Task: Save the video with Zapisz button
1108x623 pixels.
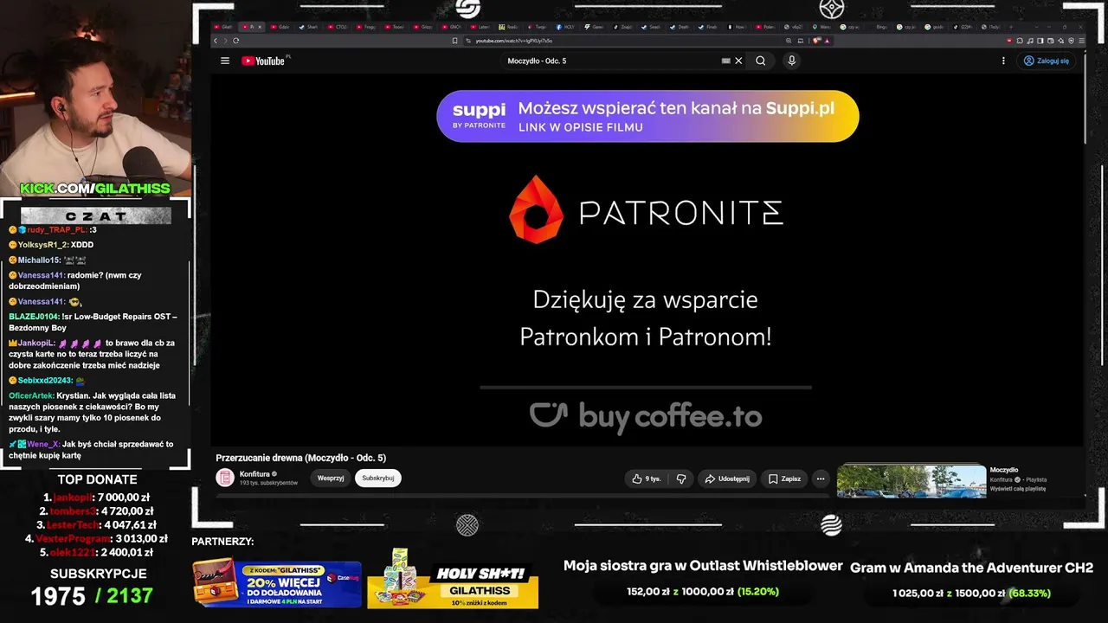Action: 784,478
